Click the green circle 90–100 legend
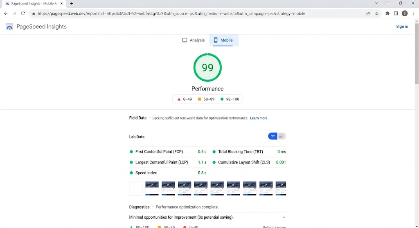This screenshot has height=228, width=419. click(230, 99)
